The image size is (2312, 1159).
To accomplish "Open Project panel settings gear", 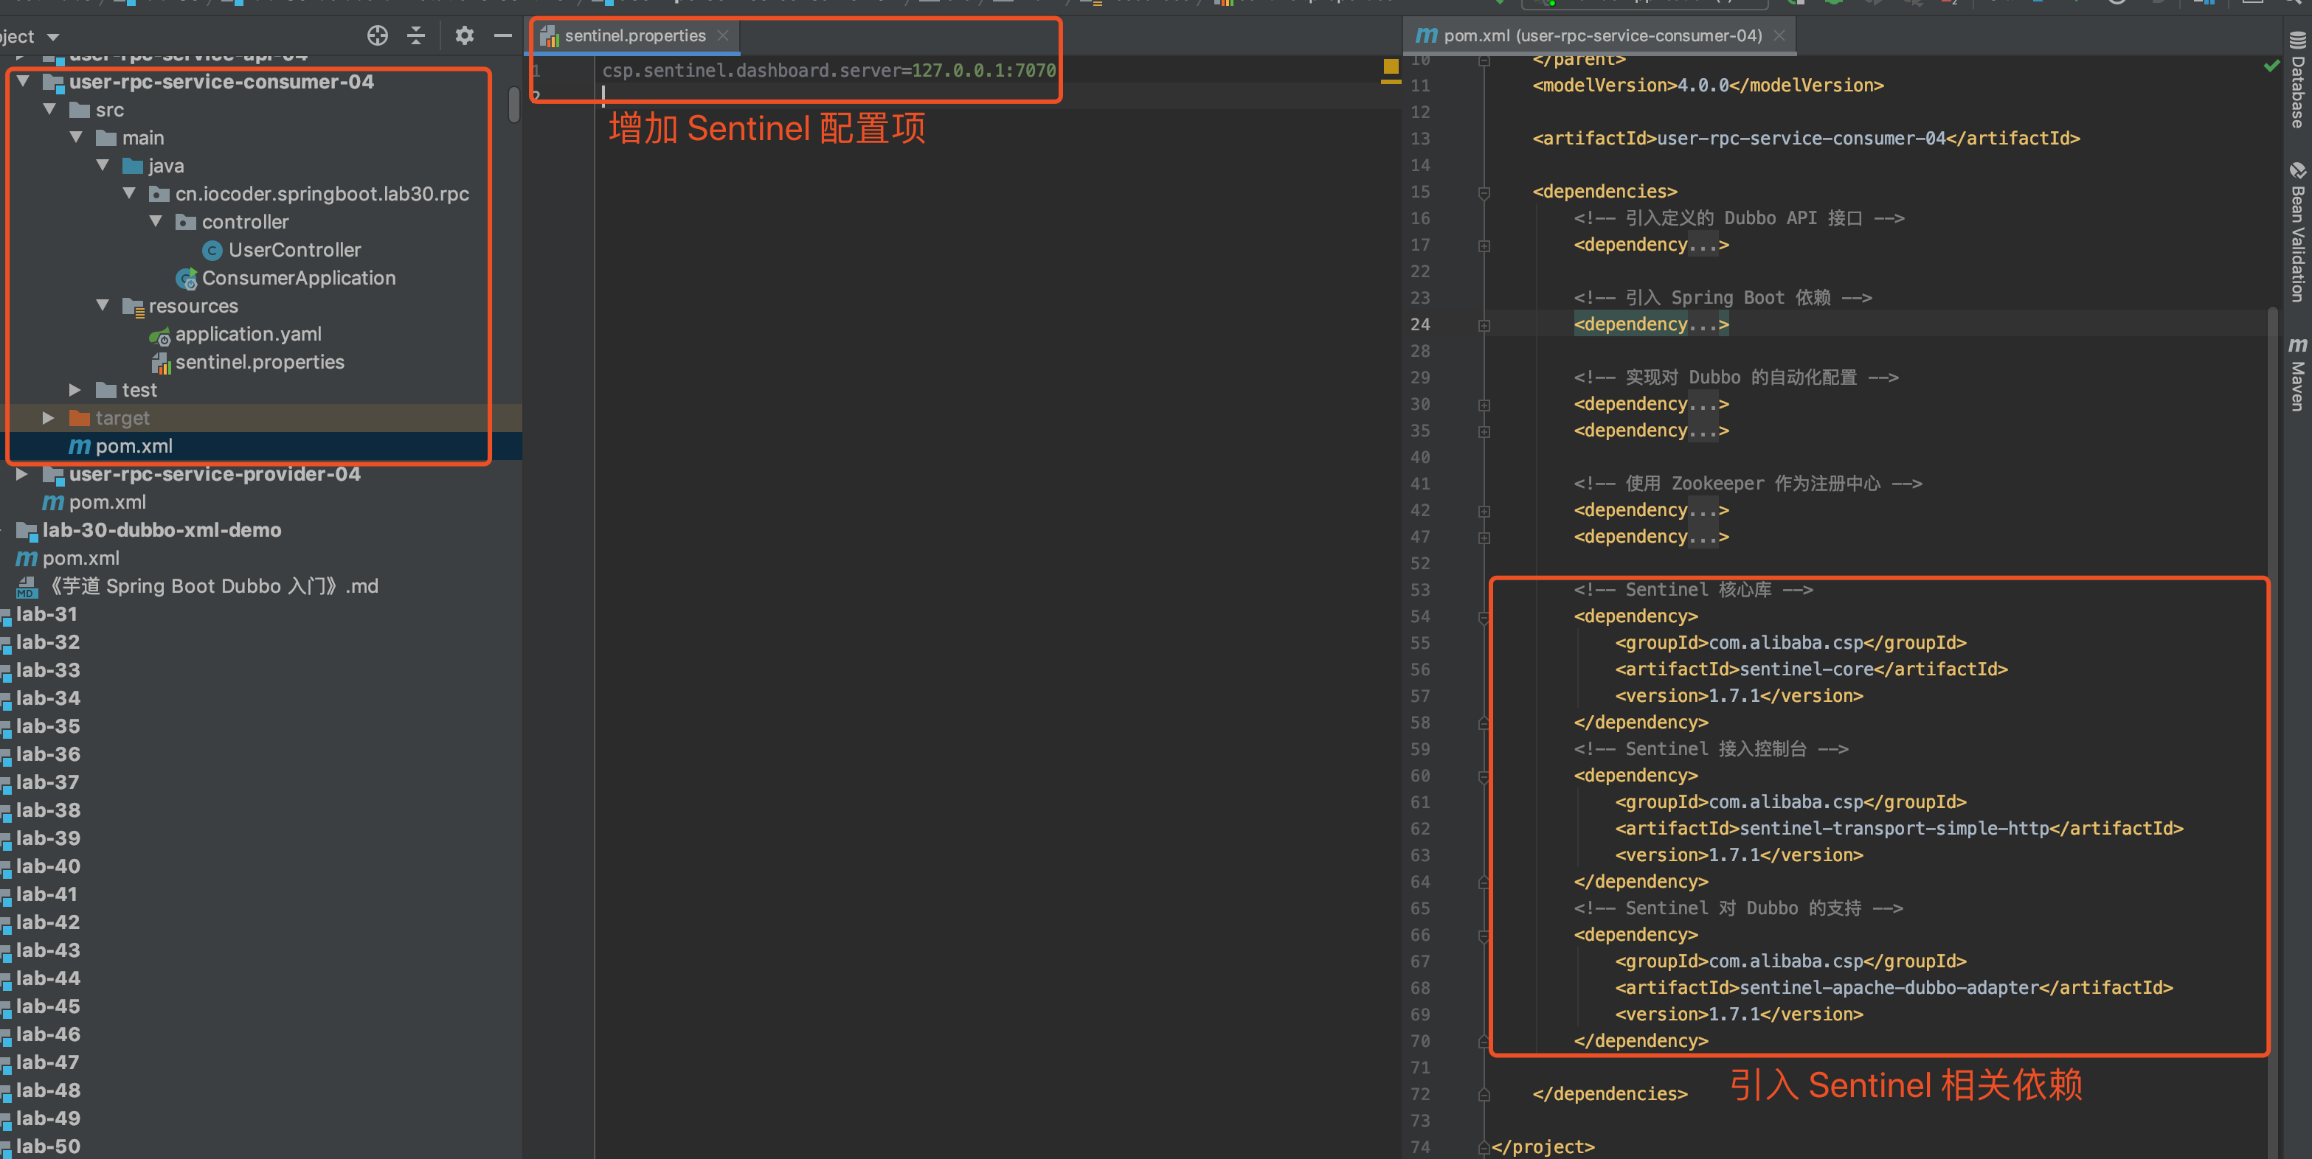I will pos(464,36).
